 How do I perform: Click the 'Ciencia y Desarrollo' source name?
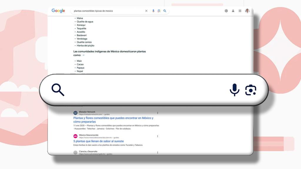(x=88, y=152)
